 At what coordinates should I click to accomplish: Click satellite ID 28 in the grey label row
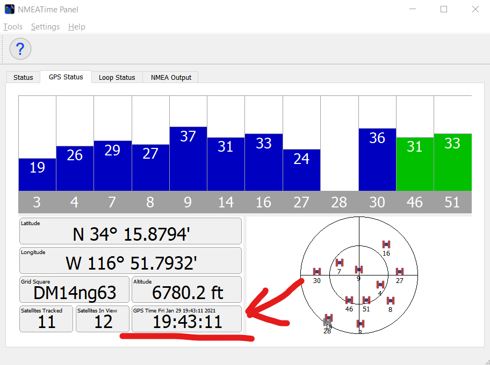(x=340, y=202)
